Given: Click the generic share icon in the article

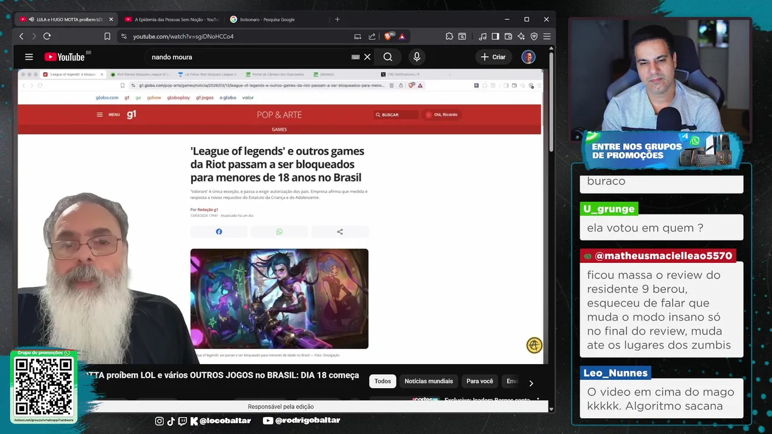Looking at the screenshot, I should (340, 231).
